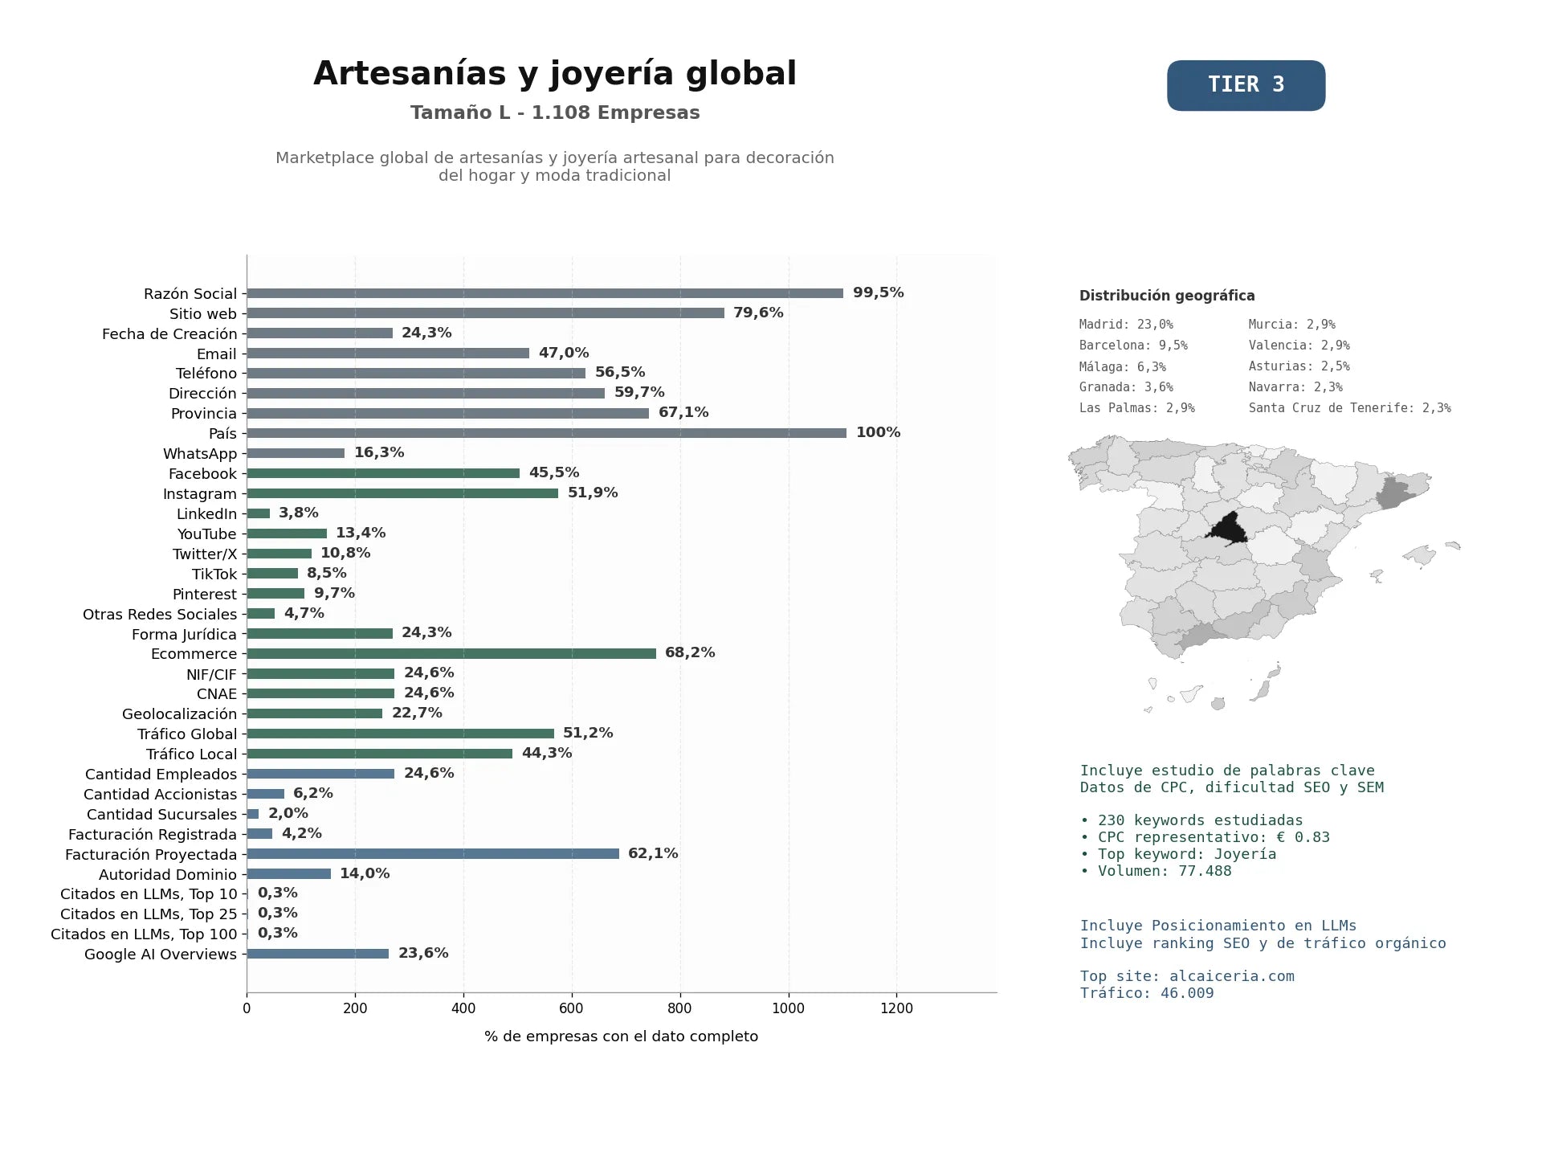Click the 'Facturación Proyectada' bar
The image size is (1542, 1157).
pos(433,854)
